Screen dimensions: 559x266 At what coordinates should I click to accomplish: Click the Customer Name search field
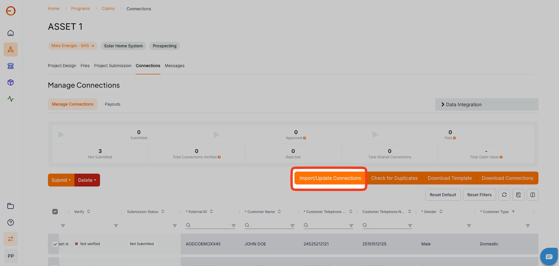[269, 225]
